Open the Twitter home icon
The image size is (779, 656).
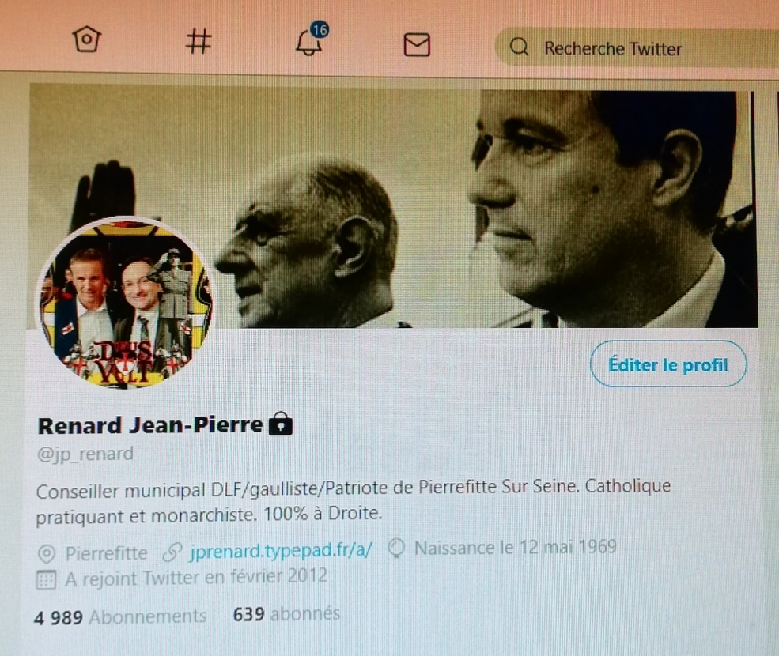[87, 39]
